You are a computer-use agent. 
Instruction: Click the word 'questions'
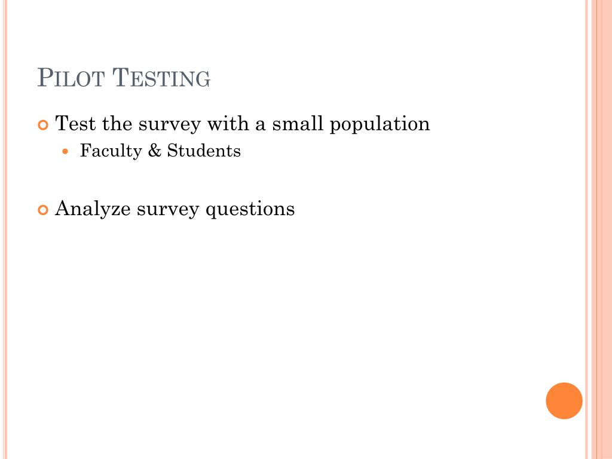pyautogui.click(x=250, y=210)
